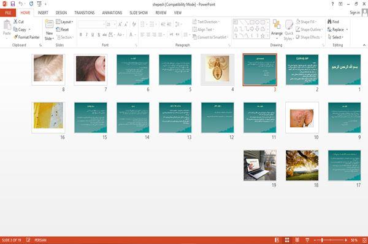368x244 pixels.
Task: Toggle Underline formatting
Action: [x=93, y=35]
